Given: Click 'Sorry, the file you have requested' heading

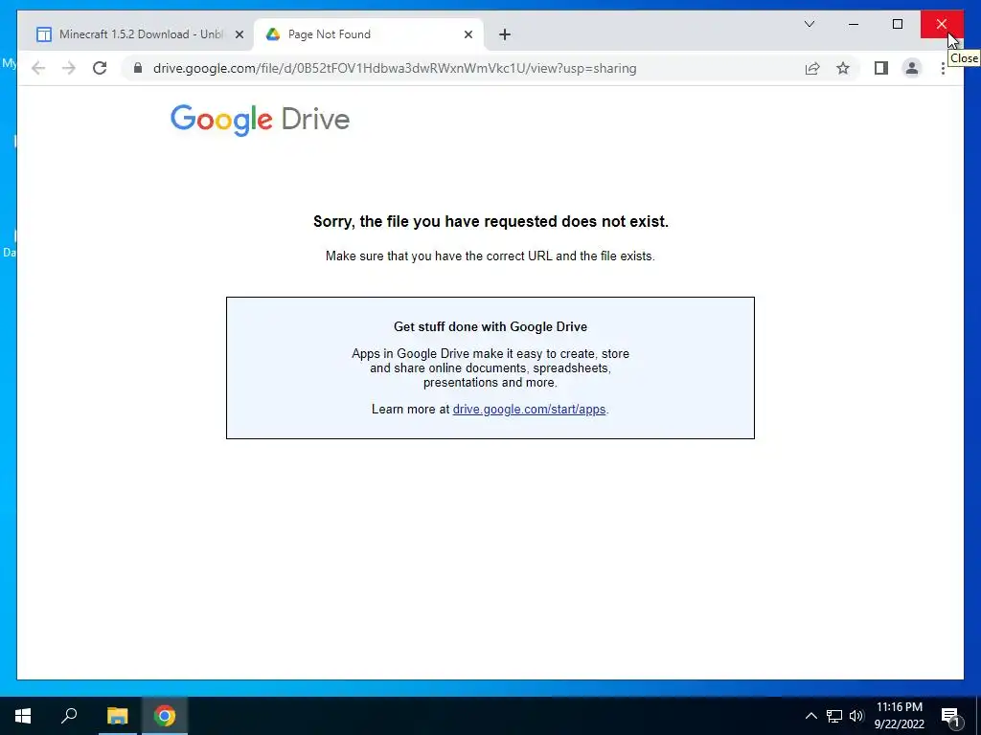Looking at the screenshot, I should [x=490, y=221].
